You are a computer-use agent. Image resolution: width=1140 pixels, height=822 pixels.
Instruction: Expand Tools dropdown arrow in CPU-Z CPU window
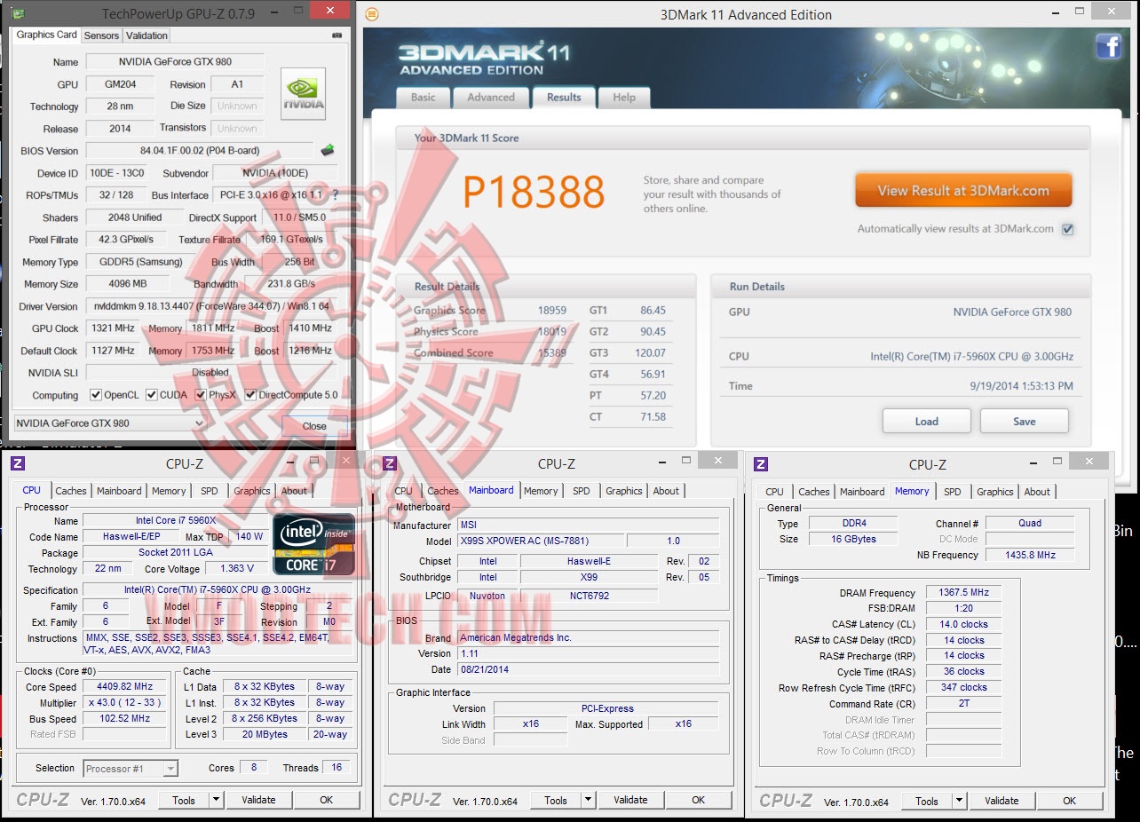point(216,800)
